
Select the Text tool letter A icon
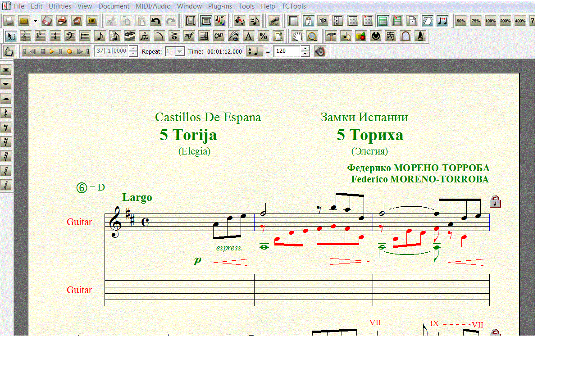click(x=248, y=36)
